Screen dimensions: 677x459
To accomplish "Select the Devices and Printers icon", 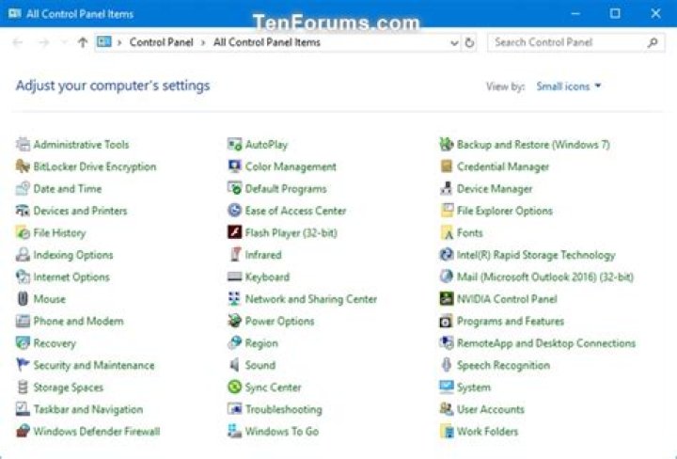I will tap(23, 211).
